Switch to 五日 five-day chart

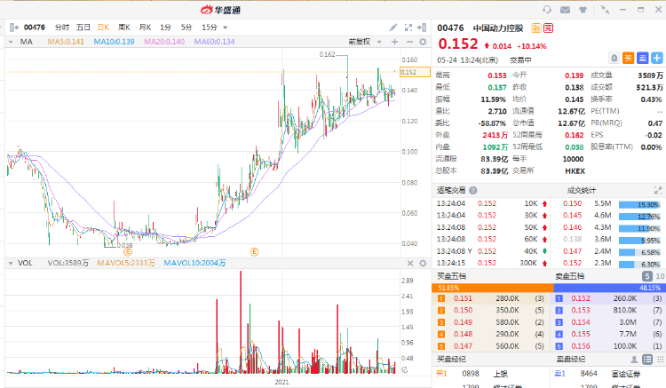click(x=83, y=28)
